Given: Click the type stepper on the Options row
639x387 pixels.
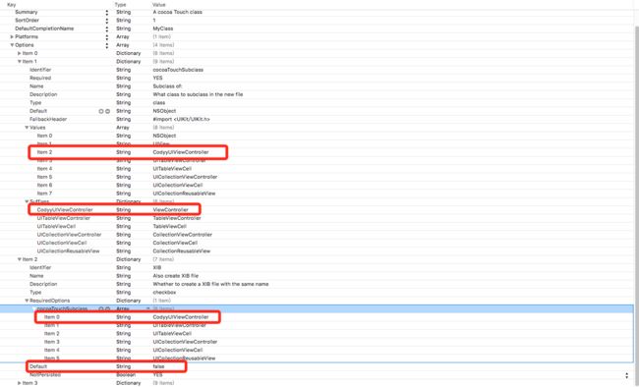Looking at the screenshot, I should click(107, 45).
